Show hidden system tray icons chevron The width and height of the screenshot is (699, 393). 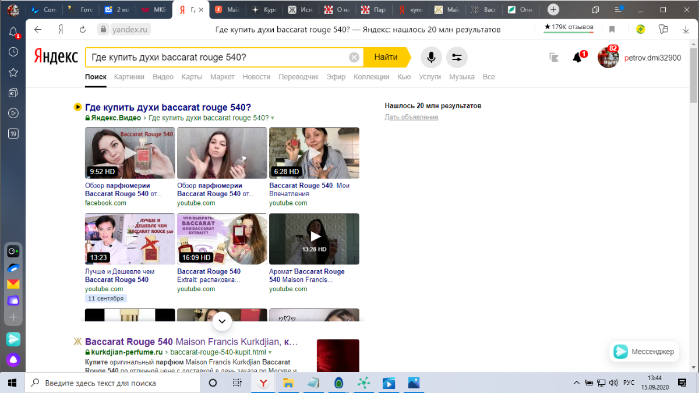[577, 383]
